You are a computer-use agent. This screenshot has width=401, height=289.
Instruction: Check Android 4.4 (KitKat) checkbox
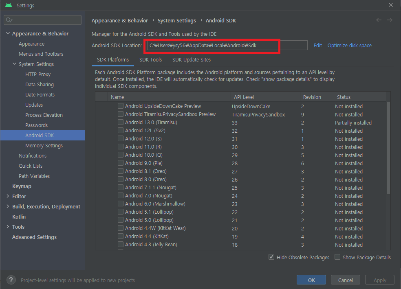pos(121,236)
